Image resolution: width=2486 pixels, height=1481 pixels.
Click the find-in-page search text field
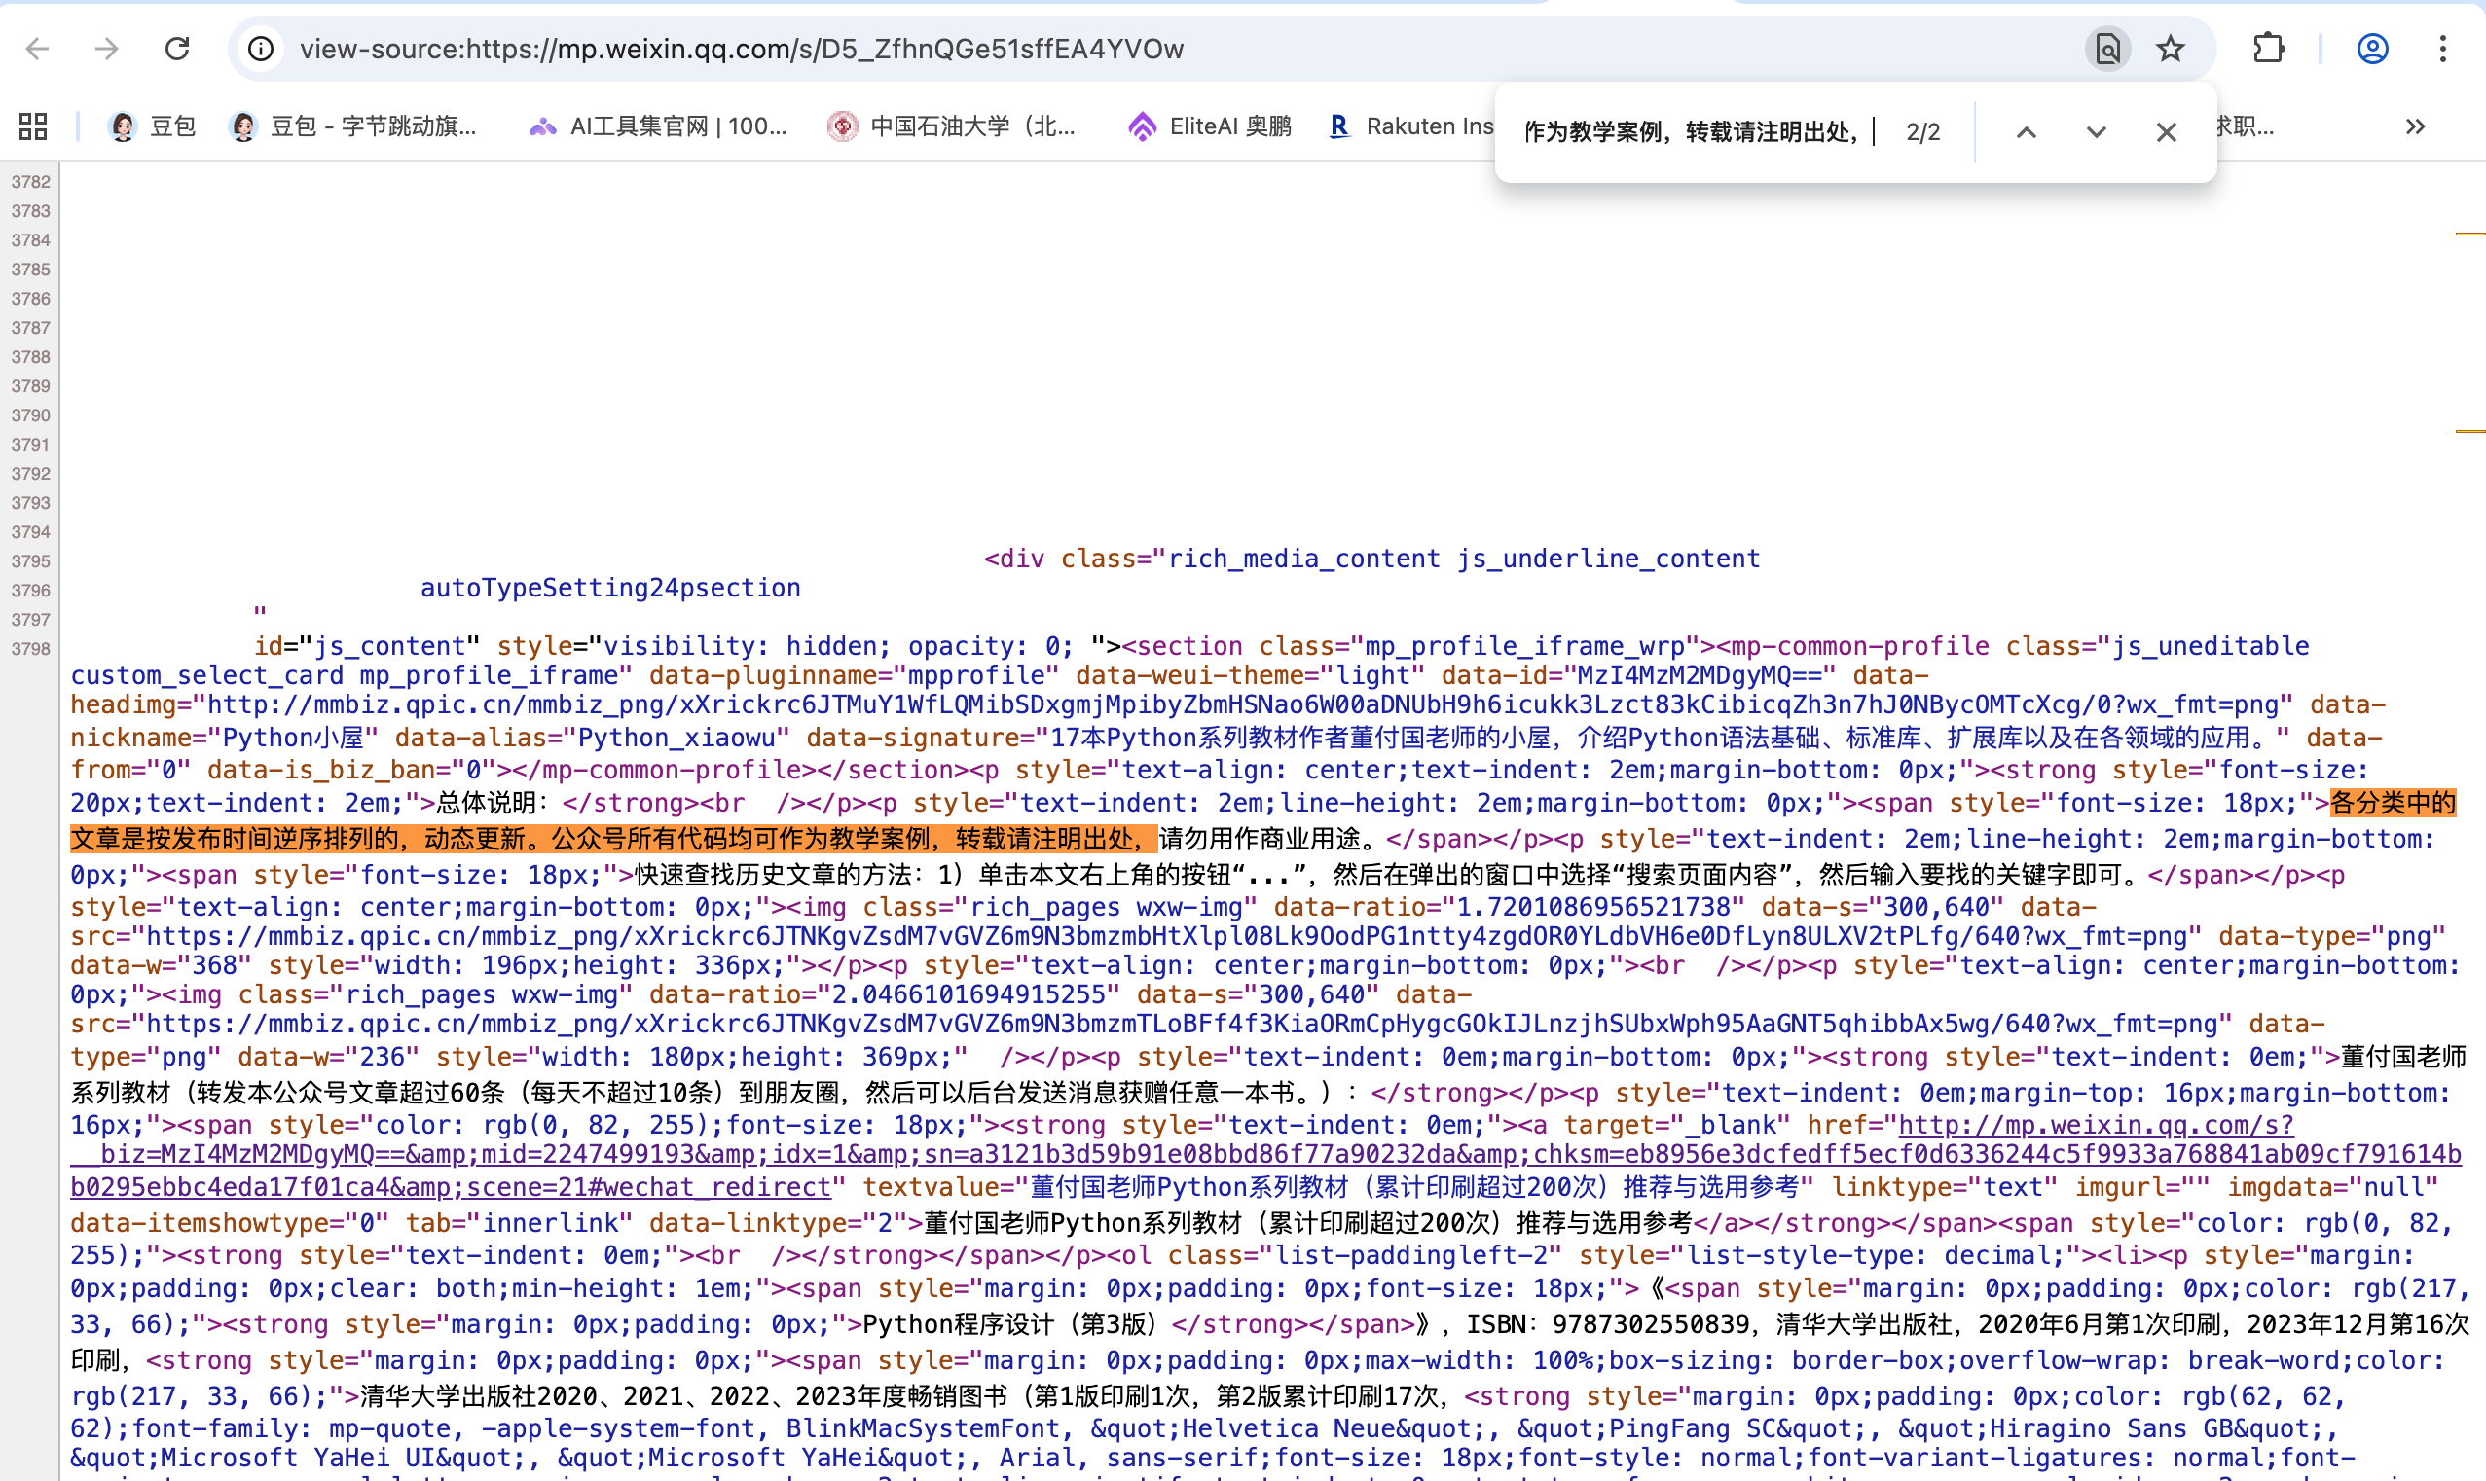(1700, 131)
